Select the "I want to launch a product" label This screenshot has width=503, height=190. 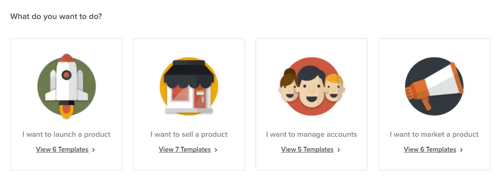point(66,134)
